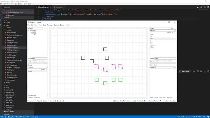Close the ILCompiler.props editor tab with its X
Image resolution: width=210 pixels, height=118 pixels.
[x=51, y=7]
